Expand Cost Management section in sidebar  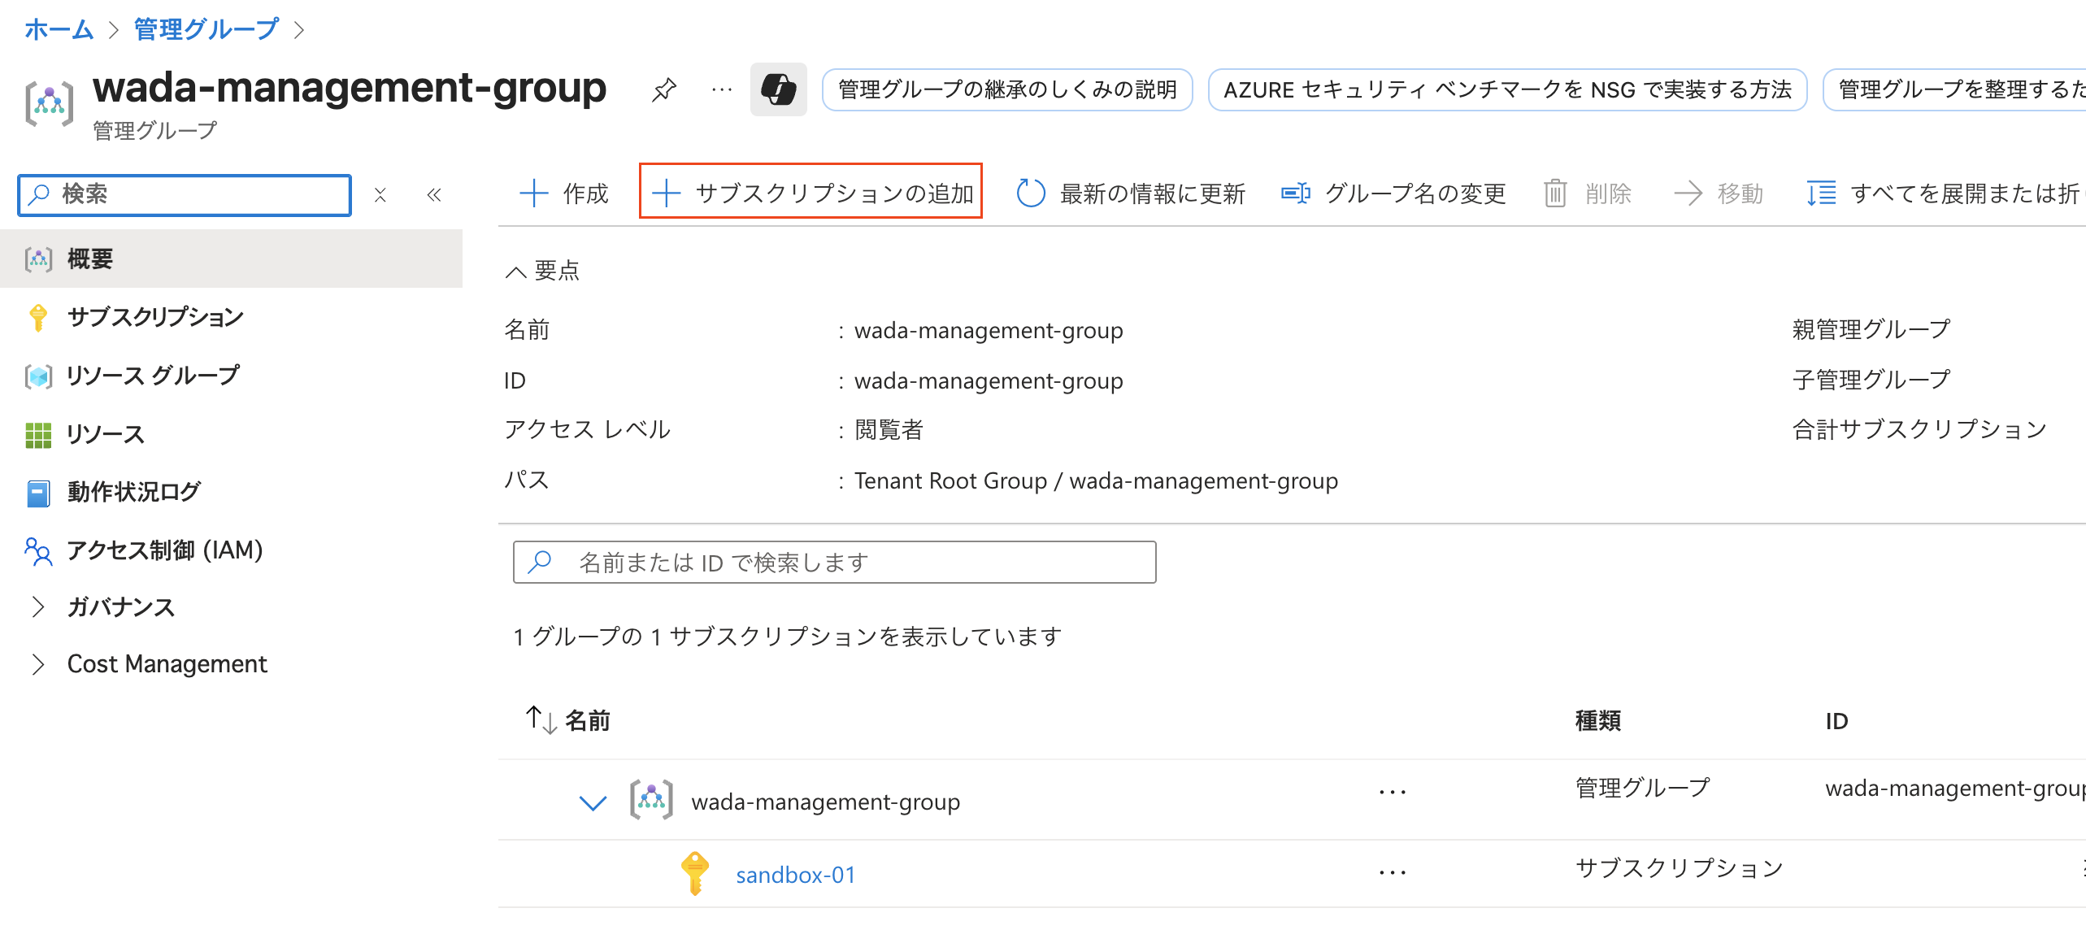231,664
